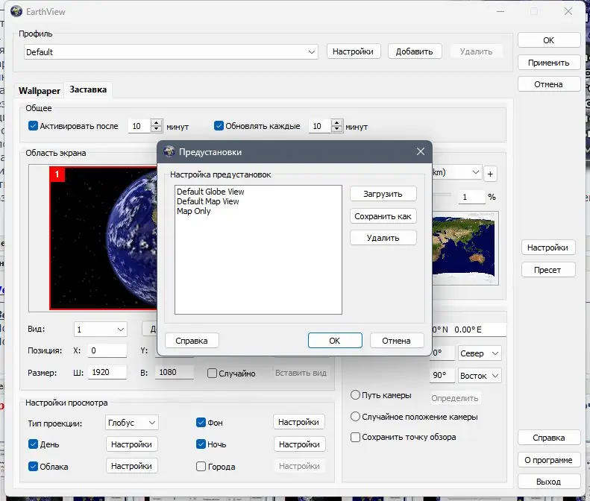Click the 90° angle field
The image size is (590, 501).
(442, 375)
